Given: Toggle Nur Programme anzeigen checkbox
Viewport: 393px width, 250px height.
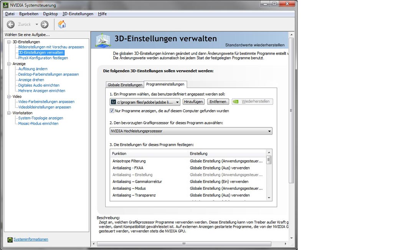Looking at the screenshot, I should point(112,111).
